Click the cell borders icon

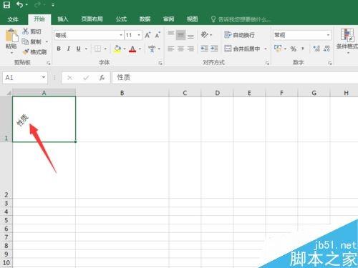coord(97,49)
